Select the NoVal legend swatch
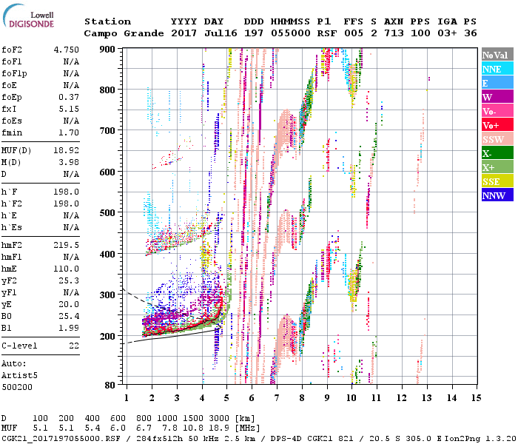The width and height of the screenshot is (518, 444). click(x=497, y=55)
